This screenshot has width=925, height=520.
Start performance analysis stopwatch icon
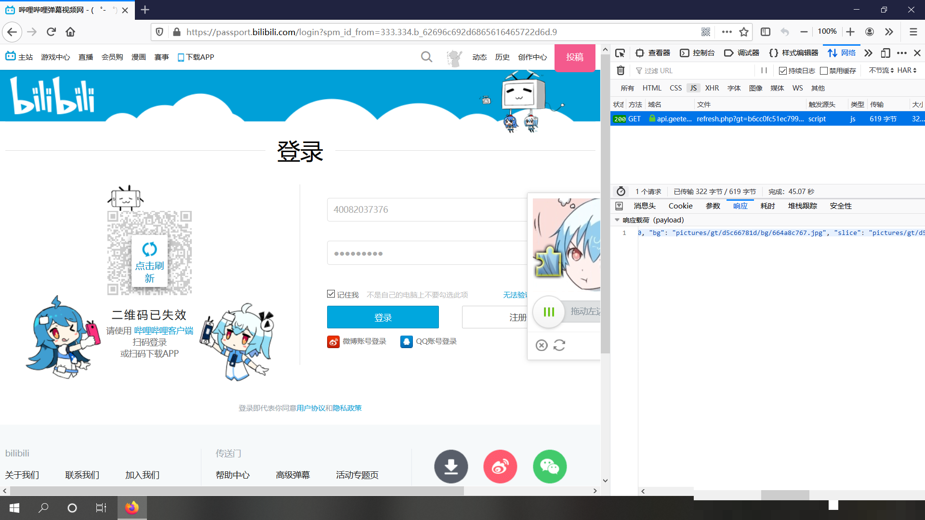[x=621, y=191]
